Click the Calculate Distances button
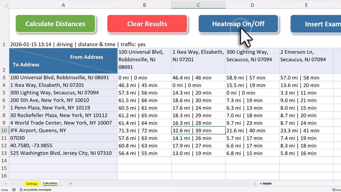341x192 pixels. click(x=55, y=24)
